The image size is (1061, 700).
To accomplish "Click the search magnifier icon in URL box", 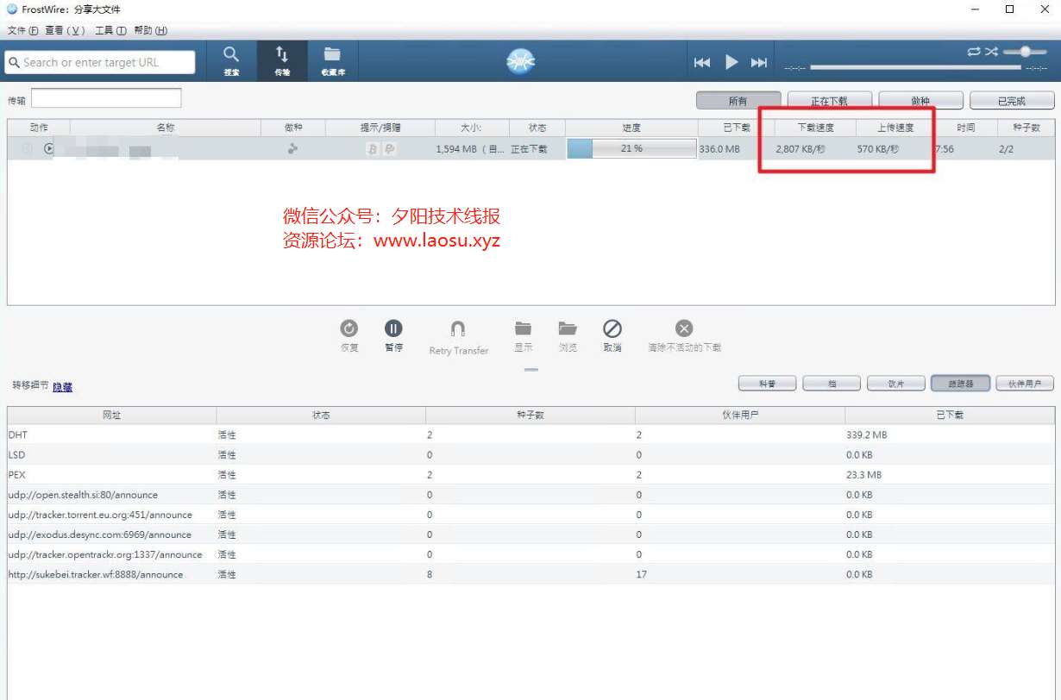I will [x=14, y=62].
